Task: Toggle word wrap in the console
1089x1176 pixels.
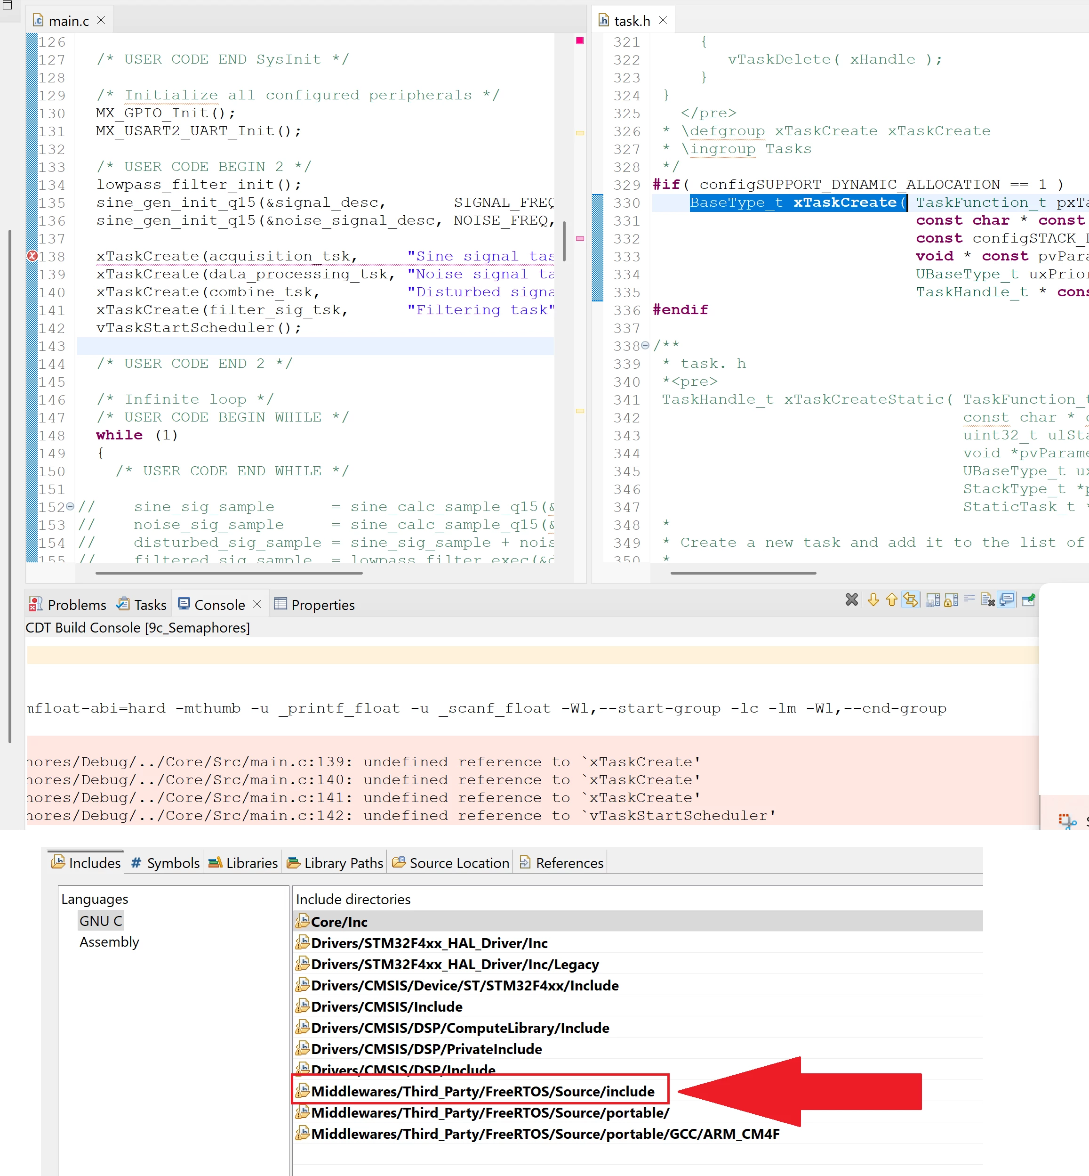Action: 969,598
